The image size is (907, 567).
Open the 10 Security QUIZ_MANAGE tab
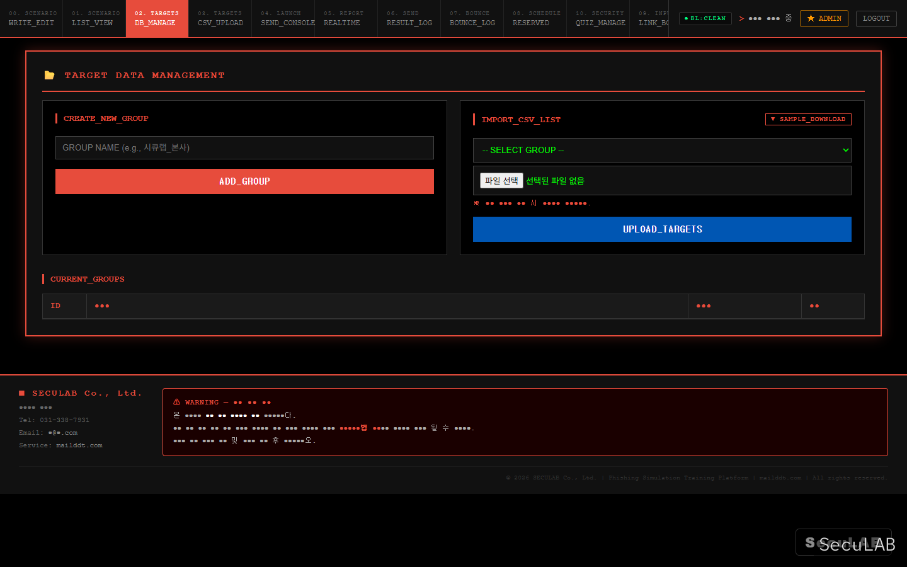(x=598, y=18)
